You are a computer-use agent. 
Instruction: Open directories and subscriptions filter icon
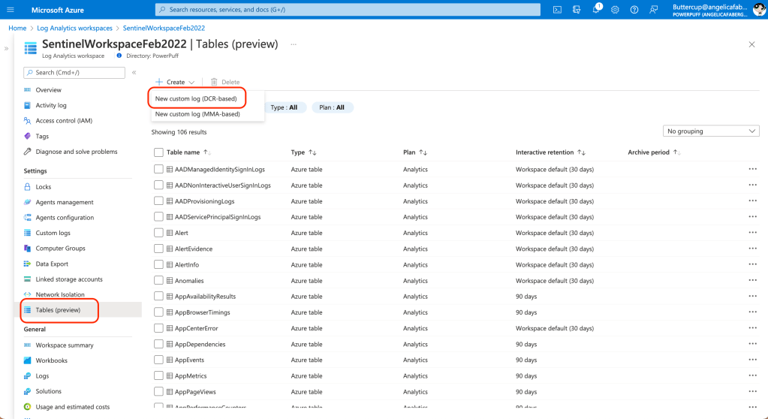(577, 10)
